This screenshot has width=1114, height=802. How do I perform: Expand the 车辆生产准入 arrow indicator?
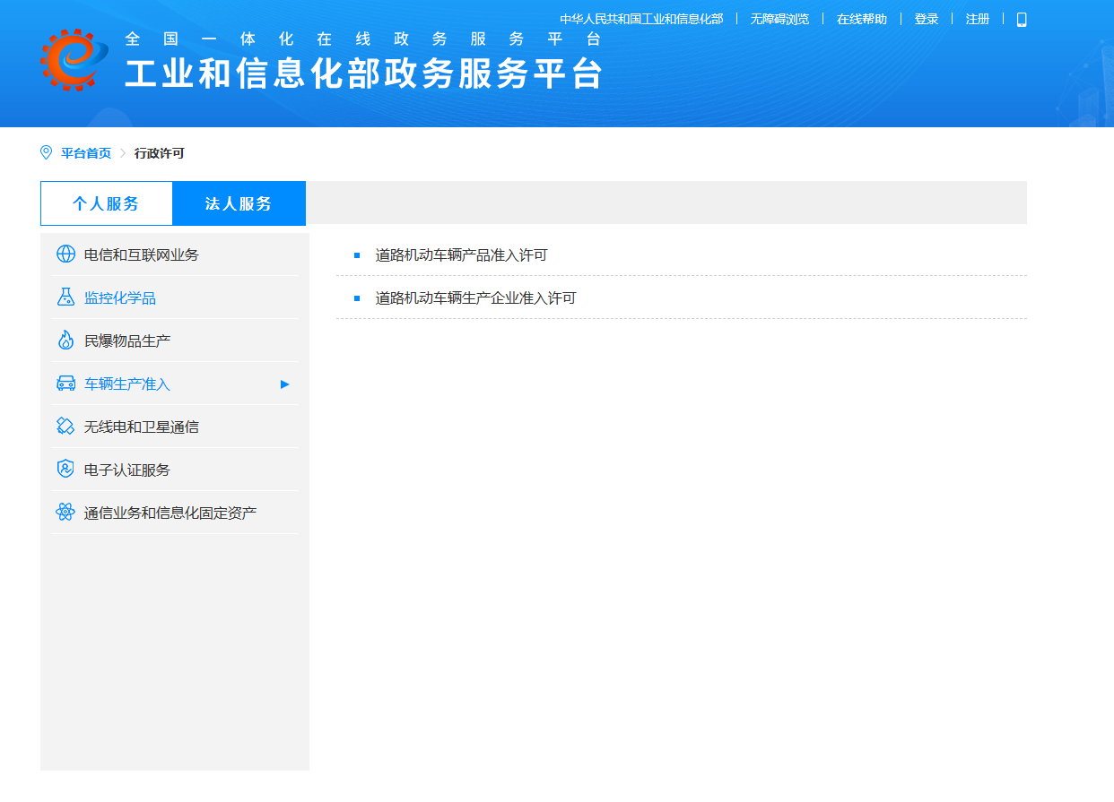point(285,384)
